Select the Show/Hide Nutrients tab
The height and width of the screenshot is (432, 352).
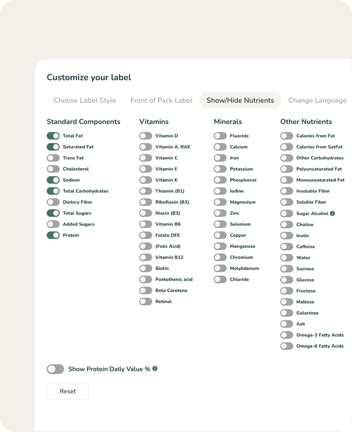click(240, 101)
